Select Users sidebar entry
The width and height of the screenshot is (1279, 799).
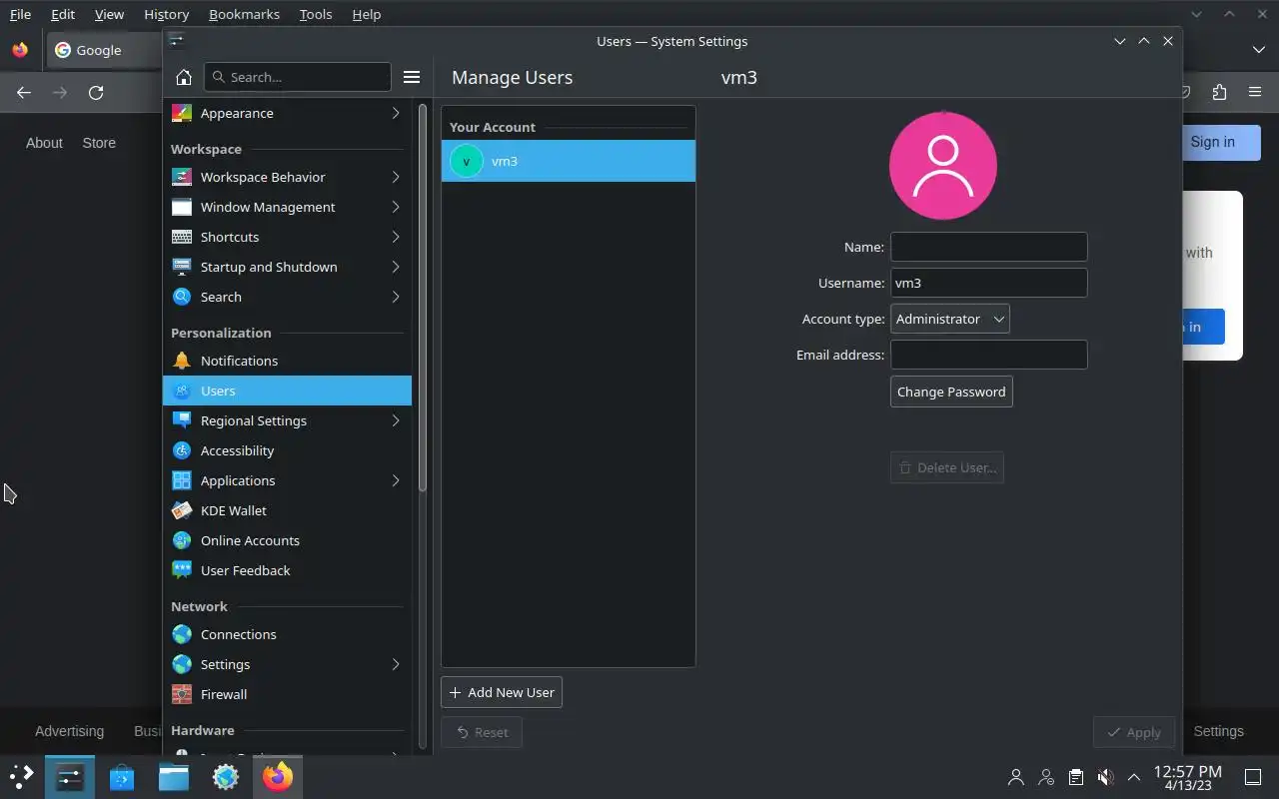pyautogui.click(x=287, y=391)
